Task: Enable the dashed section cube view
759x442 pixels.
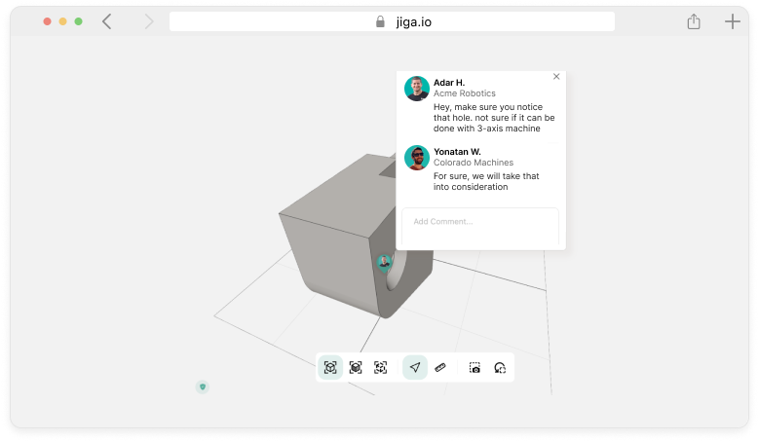Action: pos(381,367)
